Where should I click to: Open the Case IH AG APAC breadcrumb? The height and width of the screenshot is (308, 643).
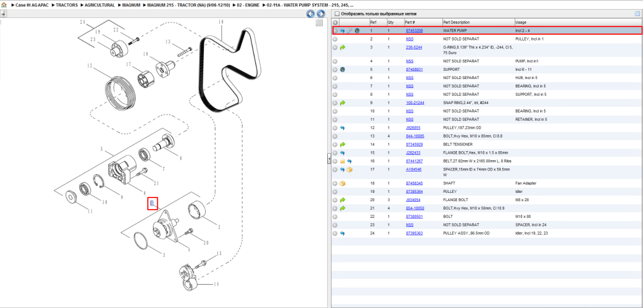click(32, 5)
